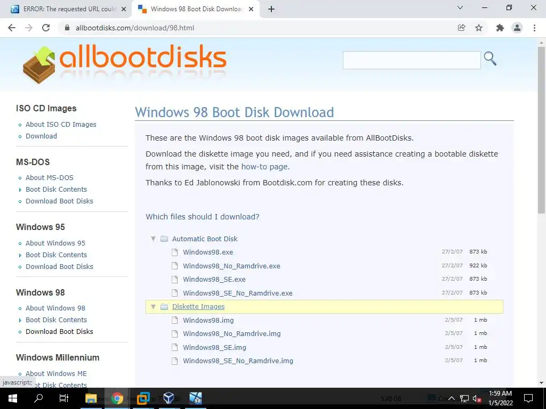Download Windows98_SE.exe
Image resolution: width=546 pixels, height=409 pixels.
(214, 279)
